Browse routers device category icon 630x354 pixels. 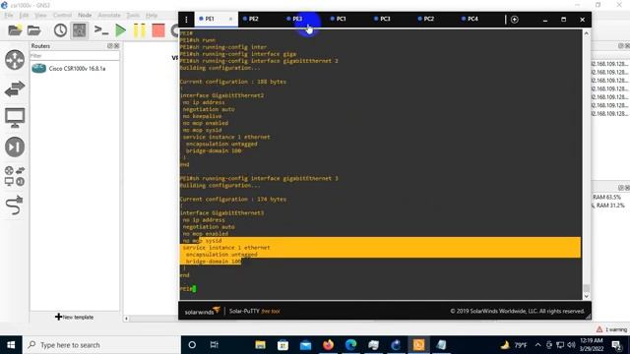click(x=15, y=60)
